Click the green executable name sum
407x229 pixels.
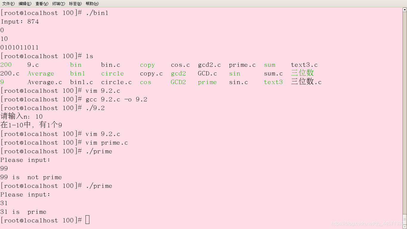point(270,65)
